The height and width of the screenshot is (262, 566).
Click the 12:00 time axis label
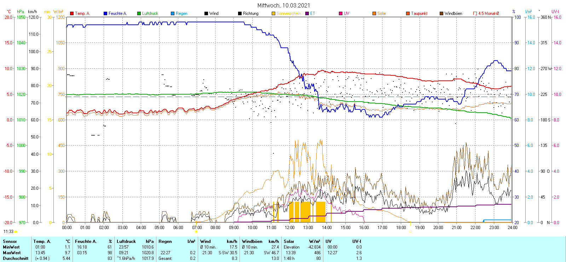[x=289, y=228]
